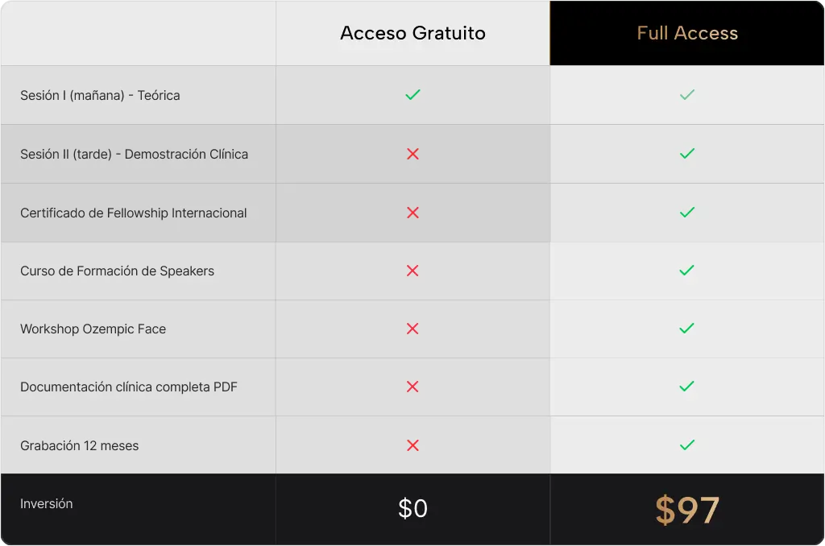
Task: Select the Acceso Gratuito column header
Action: tap(412, 33)
